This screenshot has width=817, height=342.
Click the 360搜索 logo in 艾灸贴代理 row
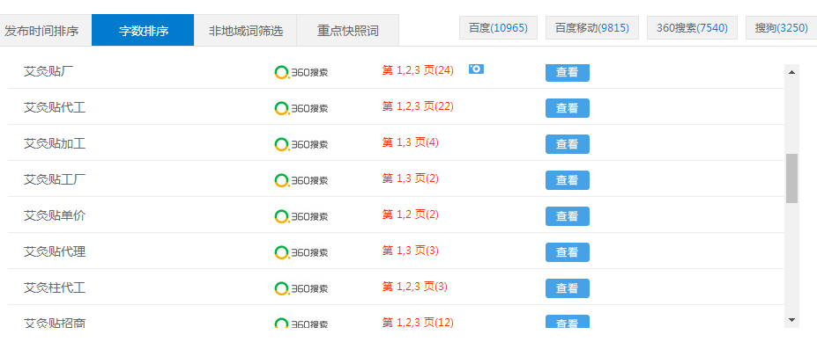(x=301, y=252)
